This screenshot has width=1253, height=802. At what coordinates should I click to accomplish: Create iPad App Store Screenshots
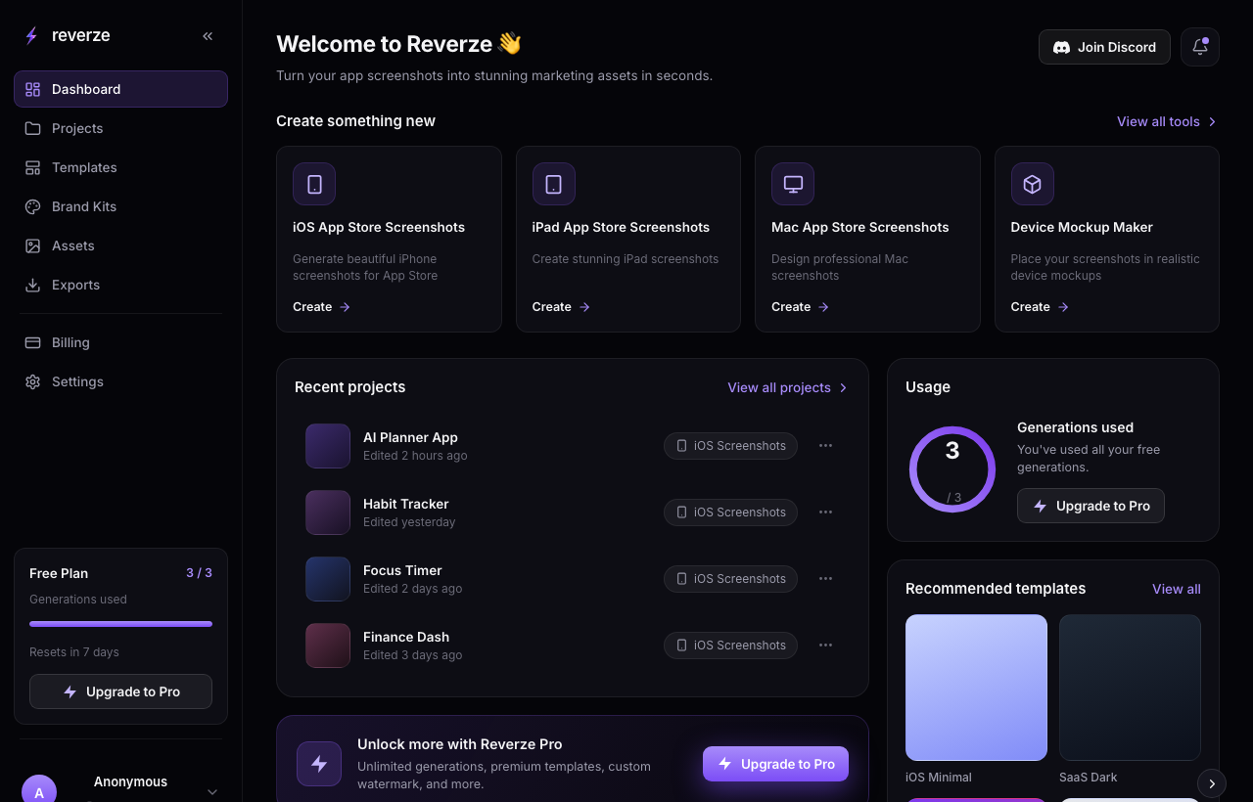coord(562,307)
